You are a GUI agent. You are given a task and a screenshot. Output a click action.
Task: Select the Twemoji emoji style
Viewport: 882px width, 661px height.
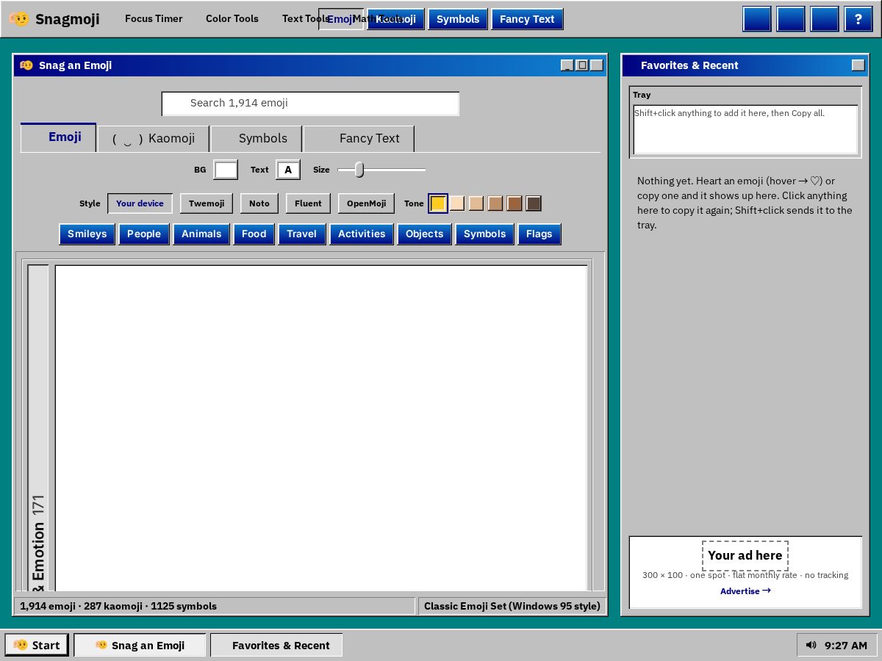pyautogui.click(x=207, y=203)
